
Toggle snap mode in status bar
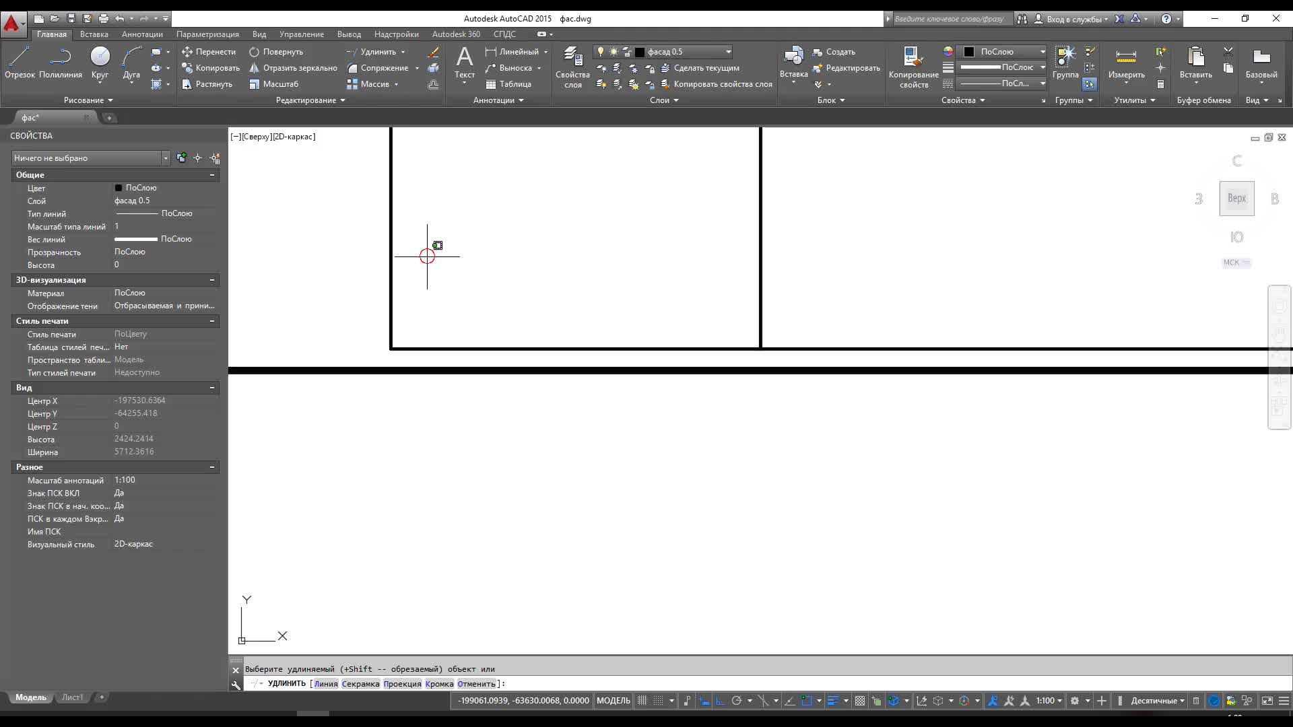pos(658,701)
